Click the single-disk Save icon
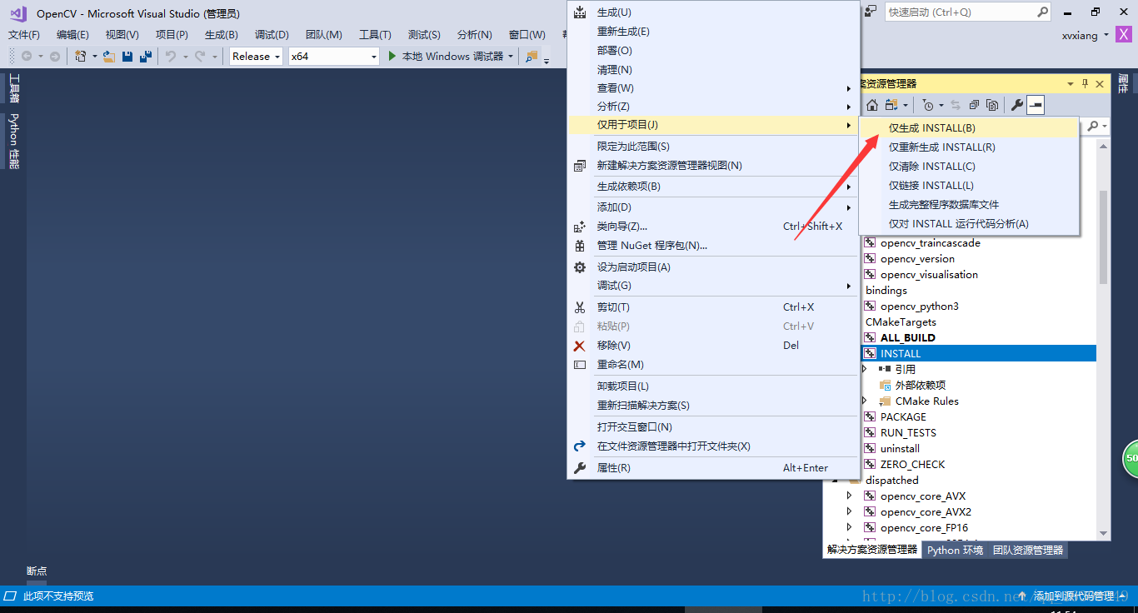This screenshot has width=1138, height=613. pos(127,56)
